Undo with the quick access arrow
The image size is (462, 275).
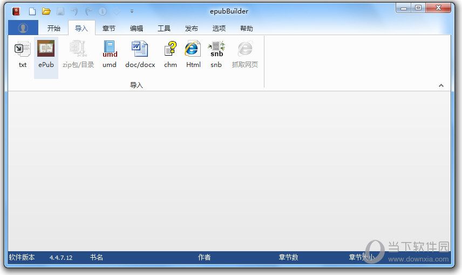[x=74, y=11]
